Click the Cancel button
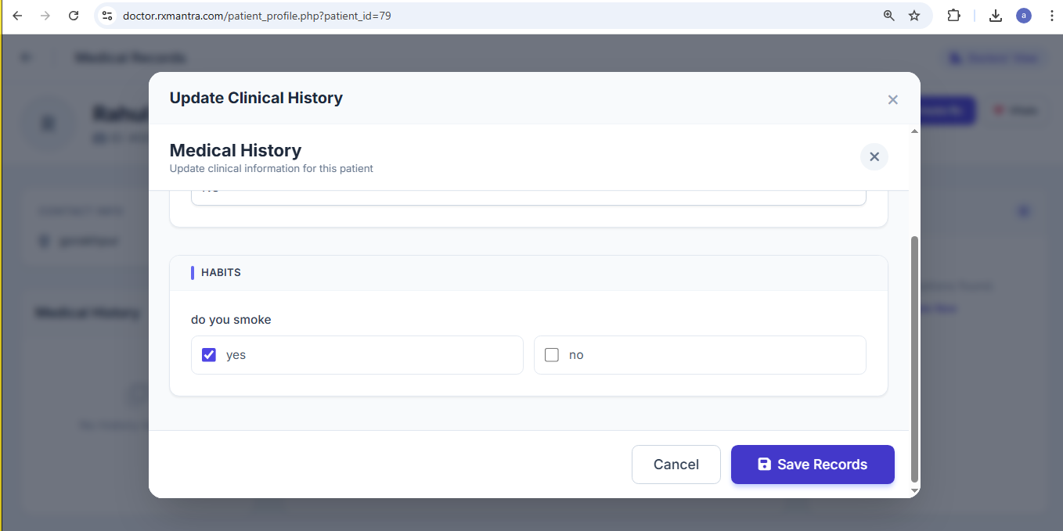 click(676, 465)
